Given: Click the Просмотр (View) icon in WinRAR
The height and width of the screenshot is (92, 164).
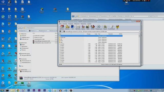Looking at the screenshot, I should (78, 27).
